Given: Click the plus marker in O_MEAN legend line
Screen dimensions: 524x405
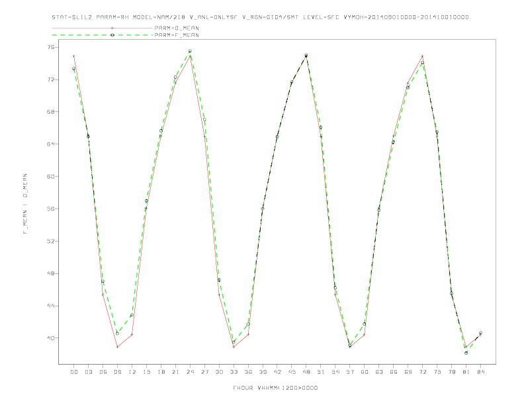Looking at the screenshot, I should click(112, 28).
